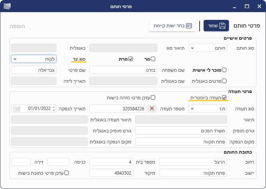This screenshot has width=266, height=189.
Task: Uncheck the תעודה ביומטרית checkbox
Action: tap(224, 97)
